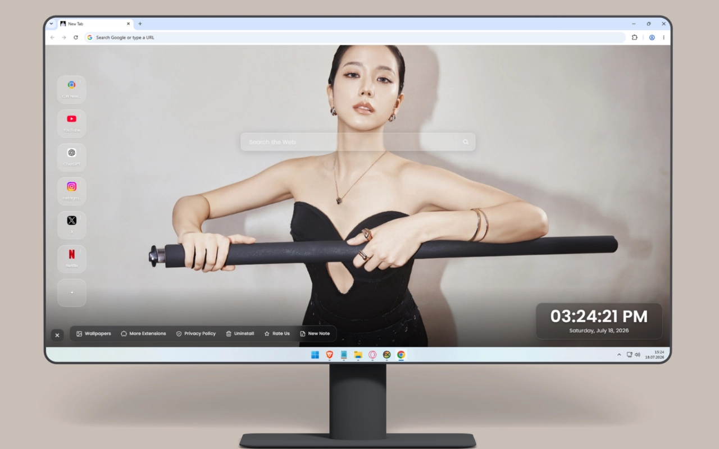The height and width of the screenshot is (449, 719).
Task: Open a new browser tab with the plus button
Action: pos(140,24)
